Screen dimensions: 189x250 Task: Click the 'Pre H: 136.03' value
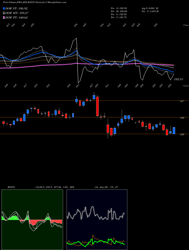tap(119, 11)
